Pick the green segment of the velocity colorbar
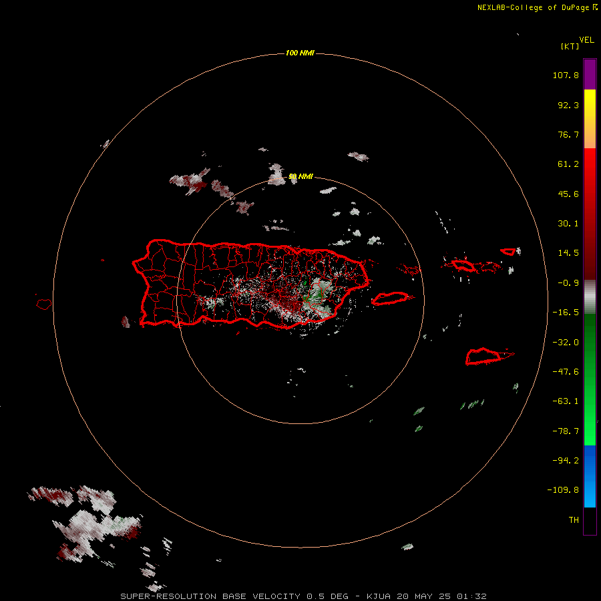 (590, 379)
